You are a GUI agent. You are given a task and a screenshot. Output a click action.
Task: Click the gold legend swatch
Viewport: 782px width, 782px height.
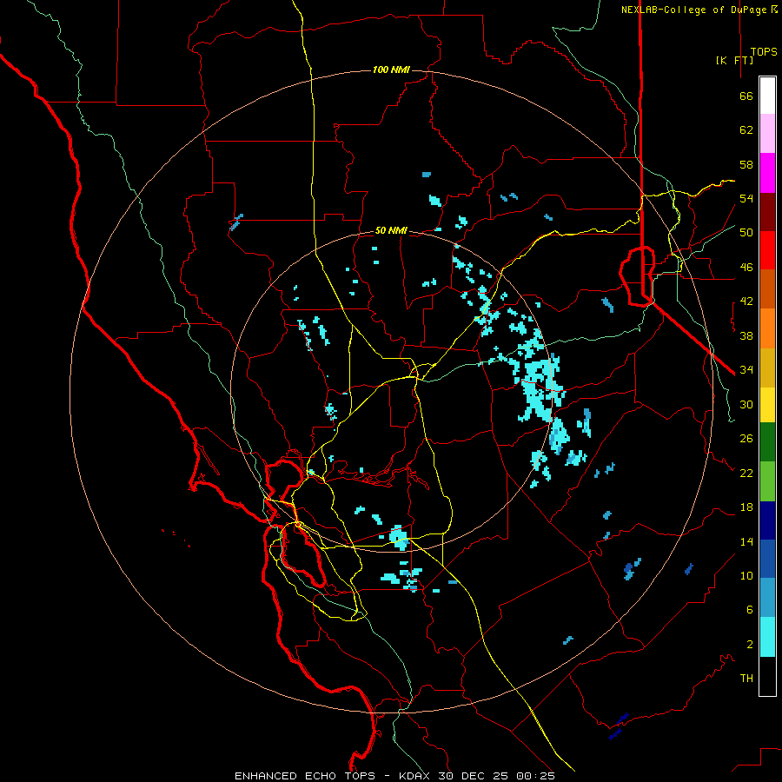click(x=767, y=368)
